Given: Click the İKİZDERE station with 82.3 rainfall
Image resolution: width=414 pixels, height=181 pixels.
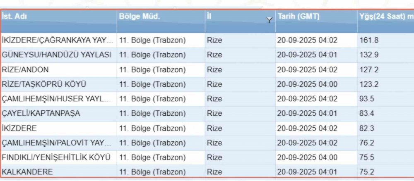Looking at the screenshot, I should coord(19,128).
